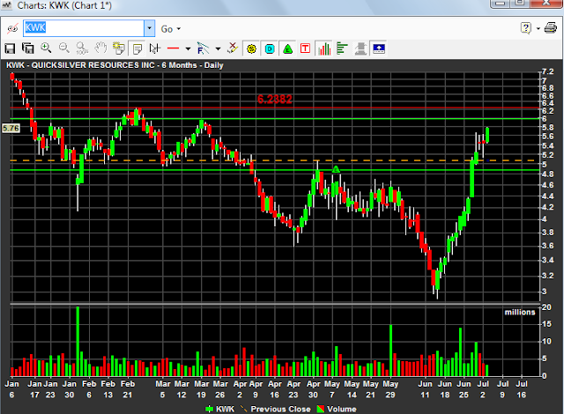Select the Fibonacci fan tool
This screenshot has width=564, height=414.
(203, 48)
